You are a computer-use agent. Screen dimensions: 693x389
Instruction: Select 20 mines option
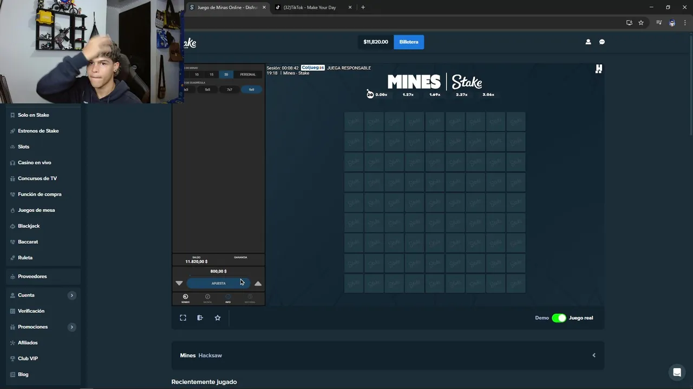point(226,75)
